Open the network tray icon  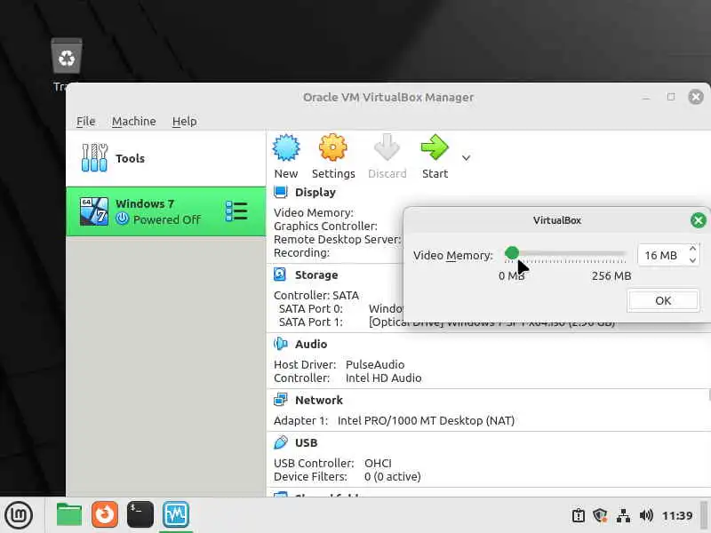(x=624, y=516)
